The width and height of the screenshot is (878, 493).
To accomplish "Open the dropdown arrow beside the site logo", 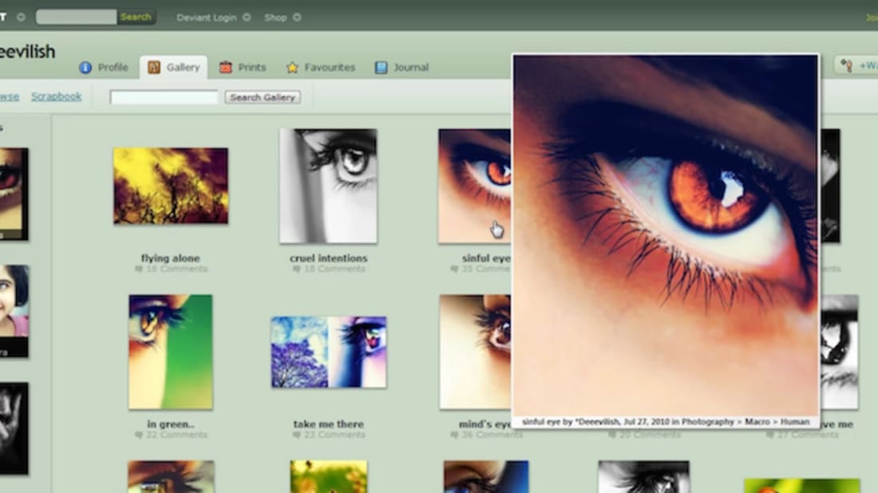I will 21,17.
